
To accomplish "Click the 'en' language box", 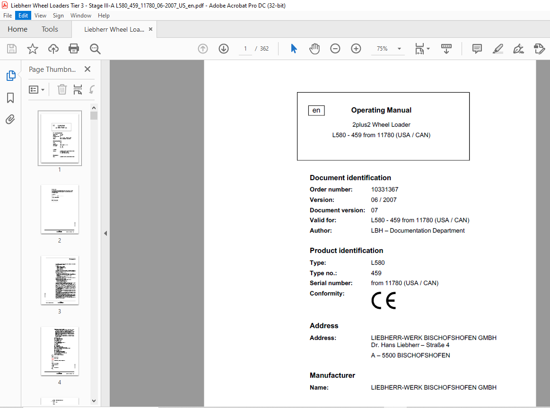I will point(316,111).
